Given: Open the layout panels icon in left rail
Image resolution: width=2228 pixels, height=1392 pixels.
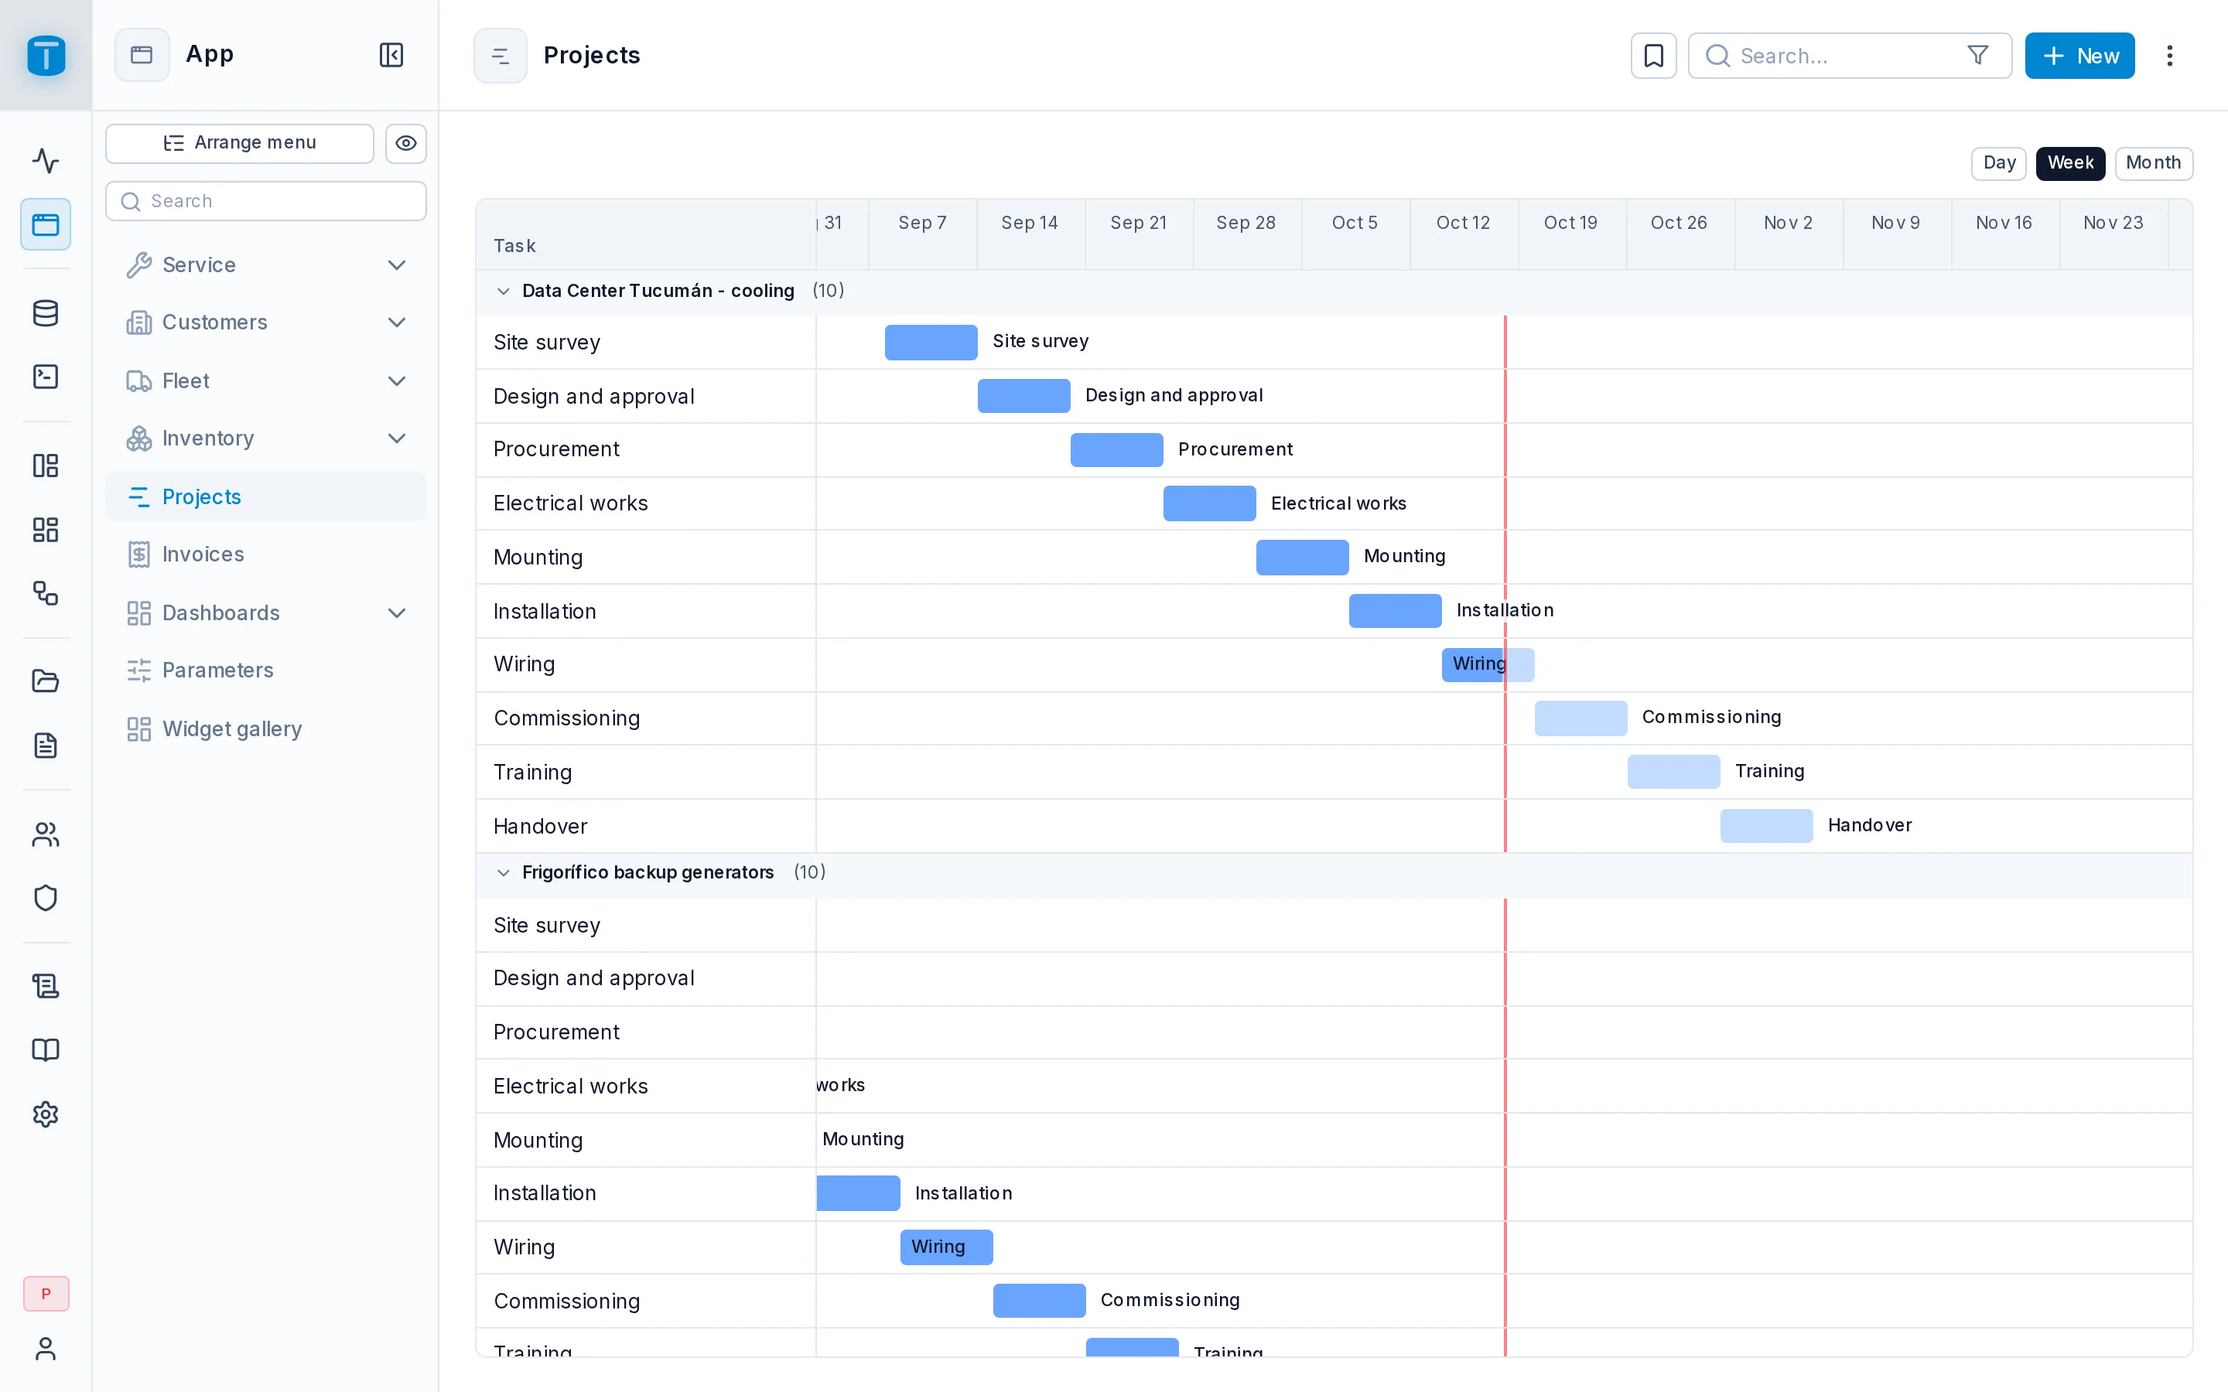Looking at the screenshot, I should point(46,466).
